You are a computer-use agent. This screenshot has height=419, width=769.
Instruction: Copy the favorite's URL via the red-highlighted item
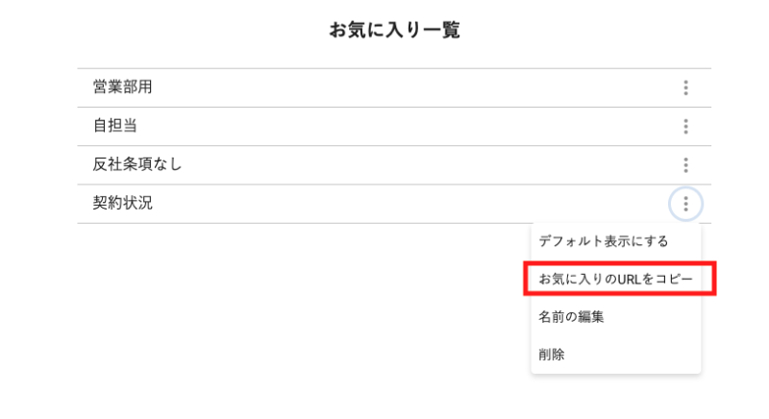coord(615,279)
